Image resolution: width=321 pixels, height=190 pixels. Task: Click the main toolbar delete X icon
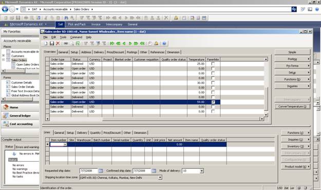click(x=166, y=18)
